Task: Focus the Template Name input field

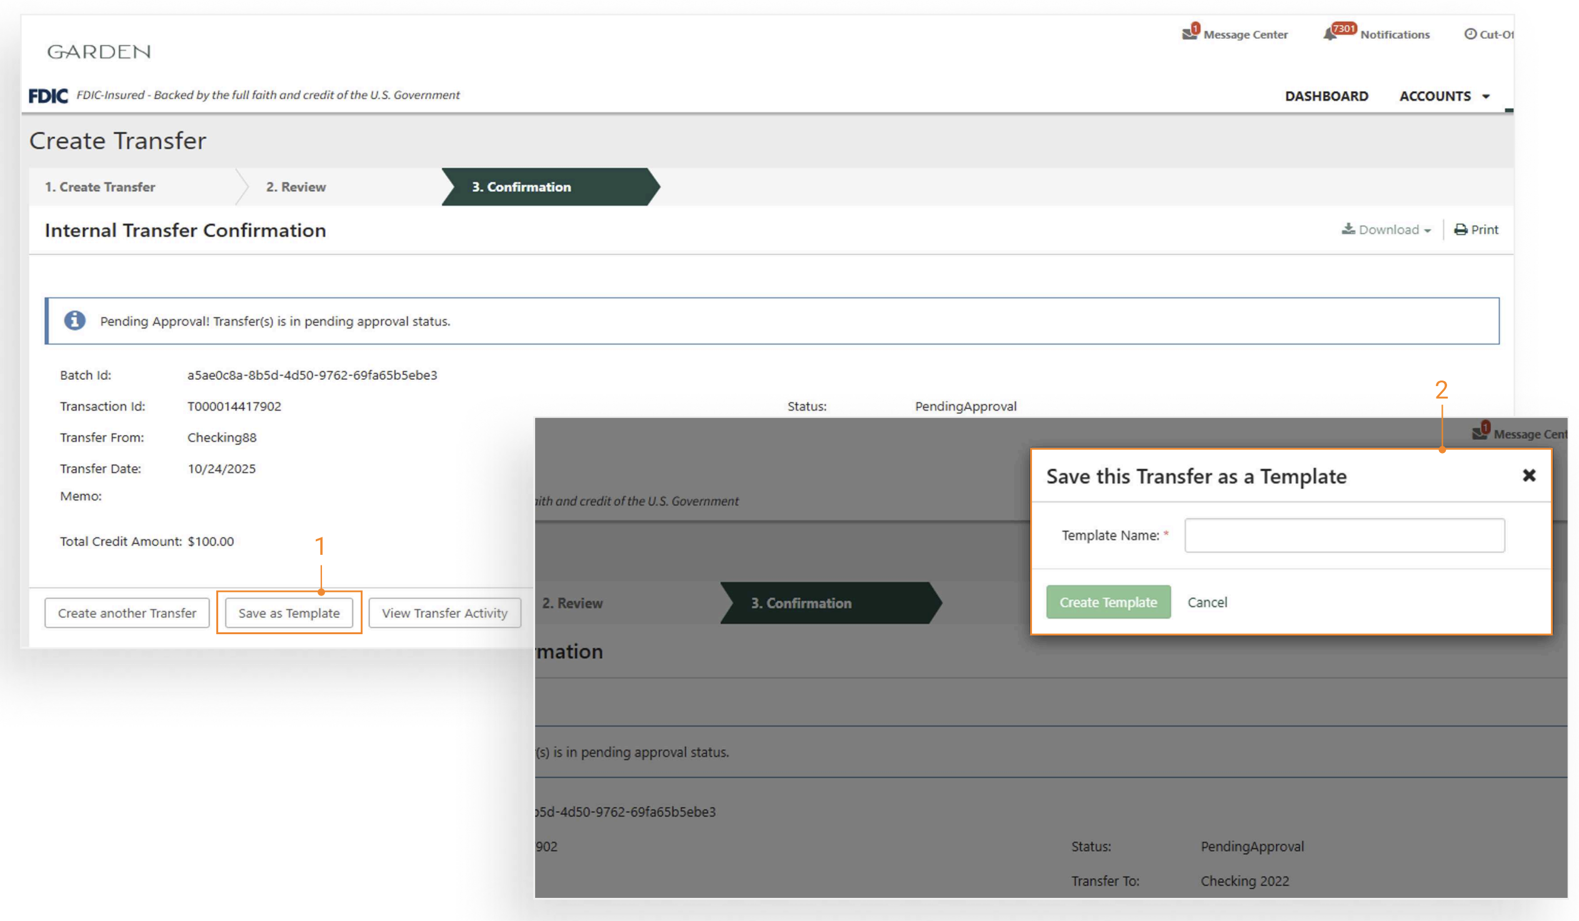Action: pyautogui.click(x=1344, y=535)
